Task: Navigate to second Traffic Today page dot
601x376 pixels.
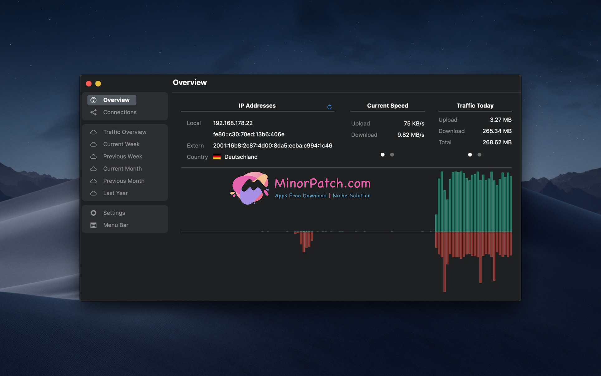Action: click(x=479, y=154)
